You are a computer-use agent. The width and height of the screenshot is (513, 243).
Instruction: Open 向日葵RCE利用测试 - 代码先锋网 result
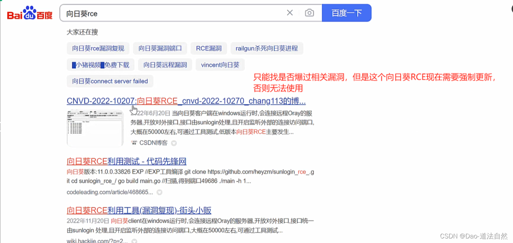coord(127,161)
